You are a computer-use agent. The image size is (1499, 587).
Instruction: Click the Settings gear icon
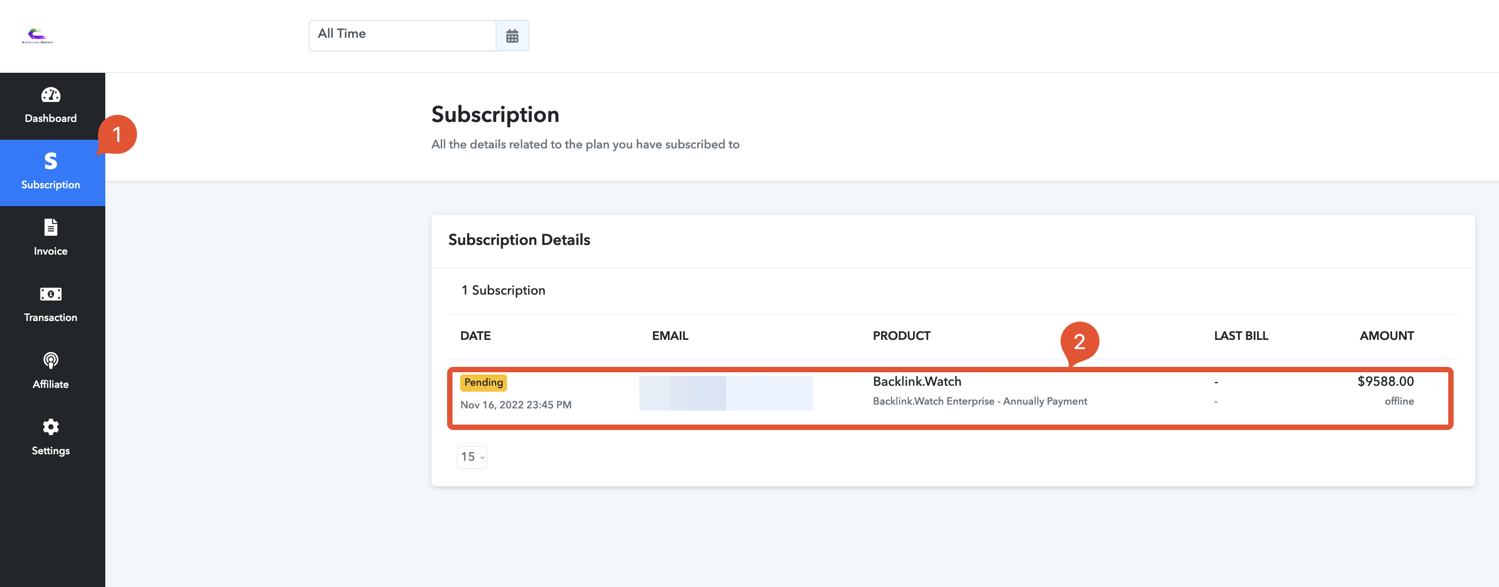51,427
